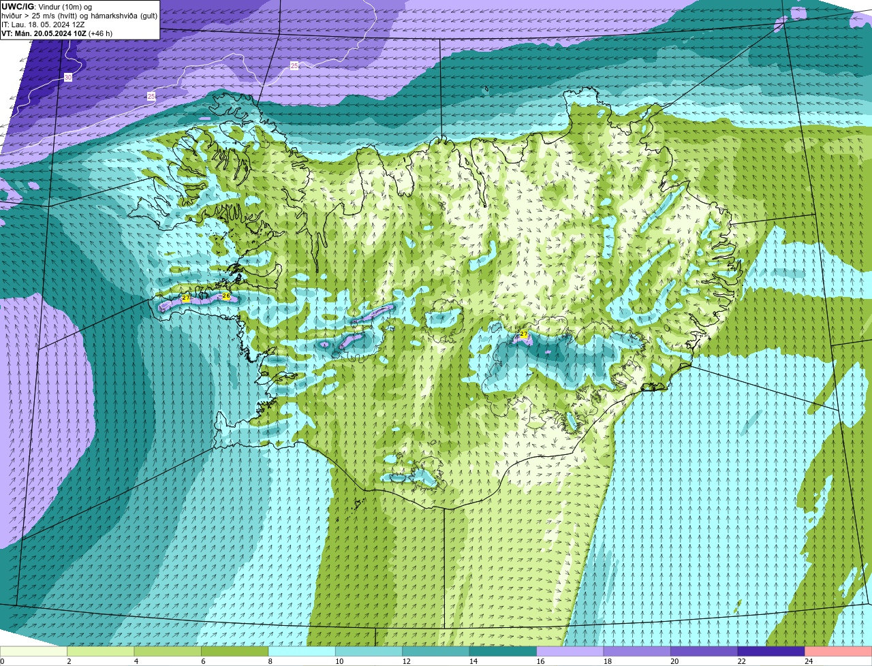
Task: Select the light yellow-green 2–4 m/s legend swatch
Action: coord(101,651)
